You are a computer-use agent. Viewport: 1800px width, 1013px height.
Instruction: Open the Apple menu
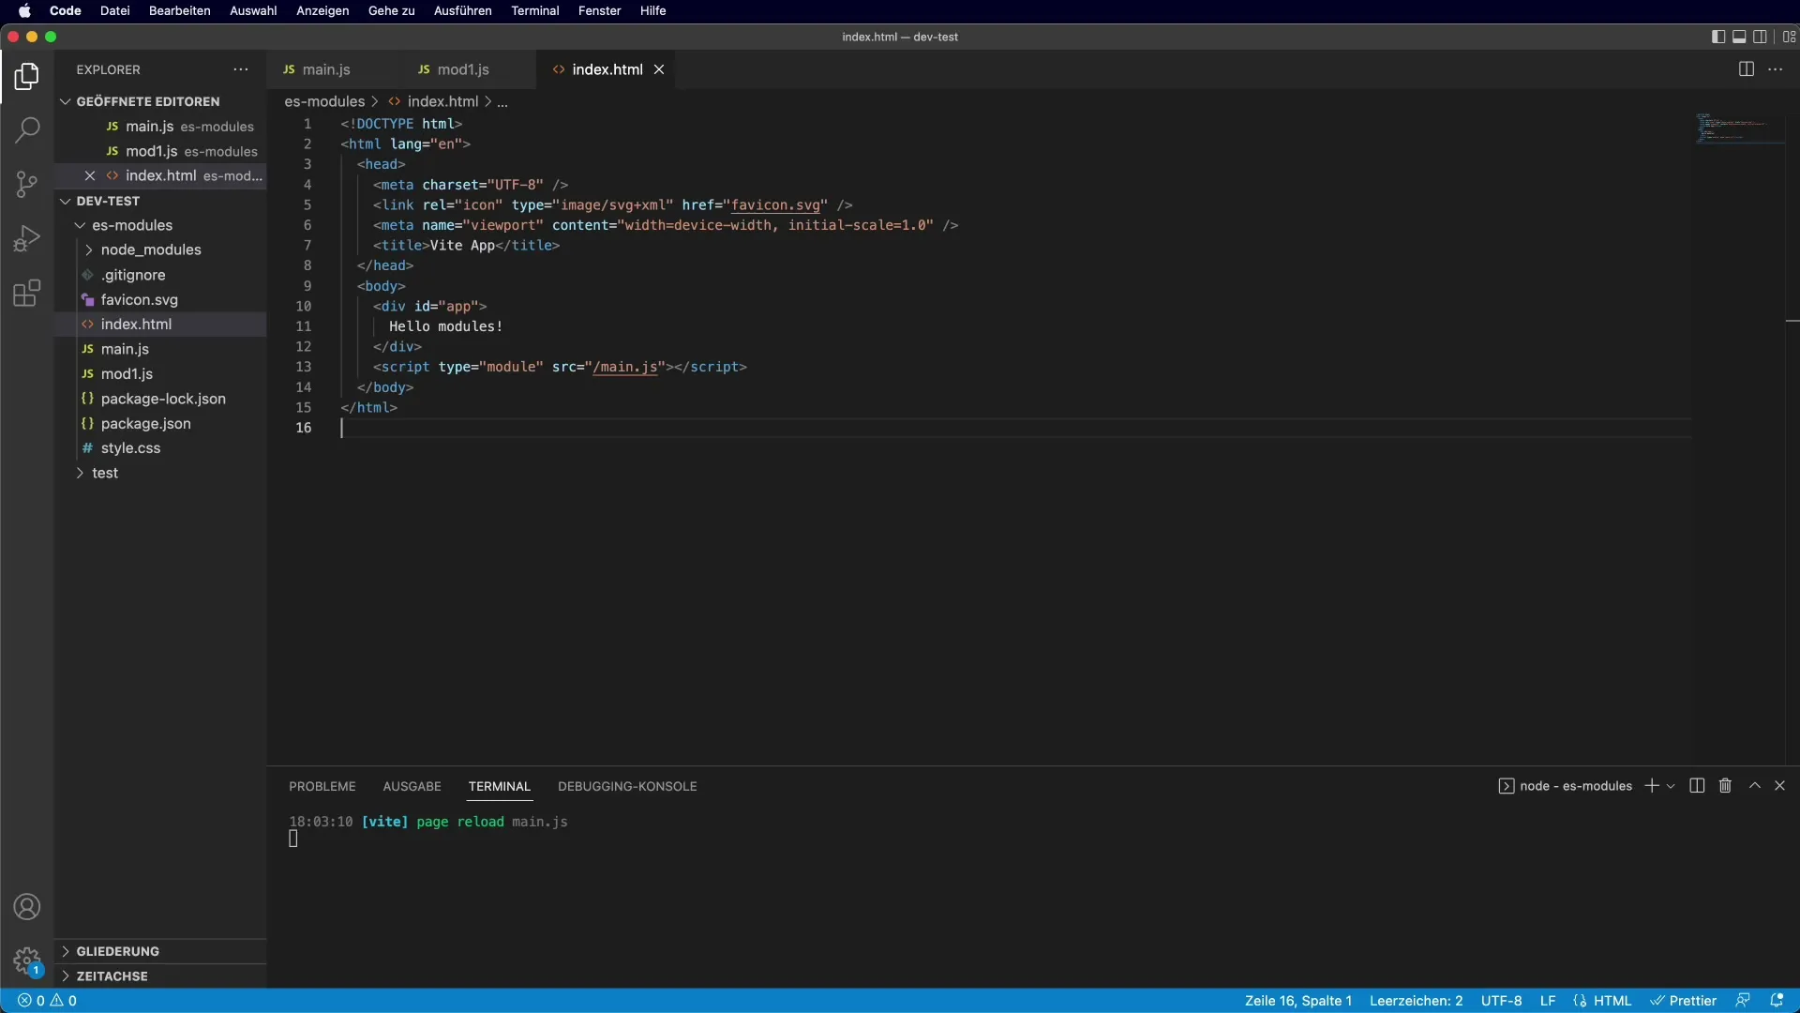tap(25, 10)
